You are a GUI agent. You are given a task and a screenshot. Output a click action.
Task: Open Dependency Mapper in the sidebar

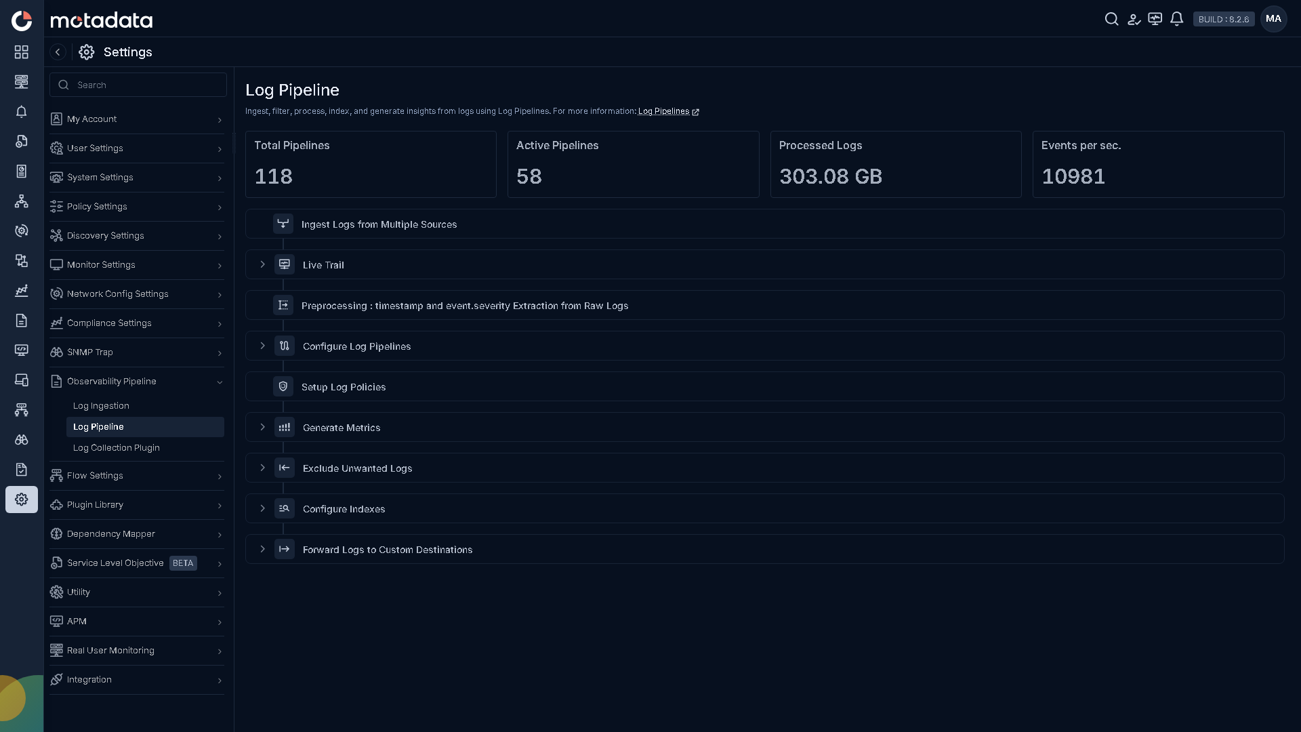pos(137,534)
